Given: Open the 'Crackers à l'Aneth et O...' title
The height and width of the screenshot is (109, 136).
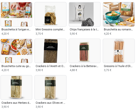Looking at the screenshot, I should point(50,66).
